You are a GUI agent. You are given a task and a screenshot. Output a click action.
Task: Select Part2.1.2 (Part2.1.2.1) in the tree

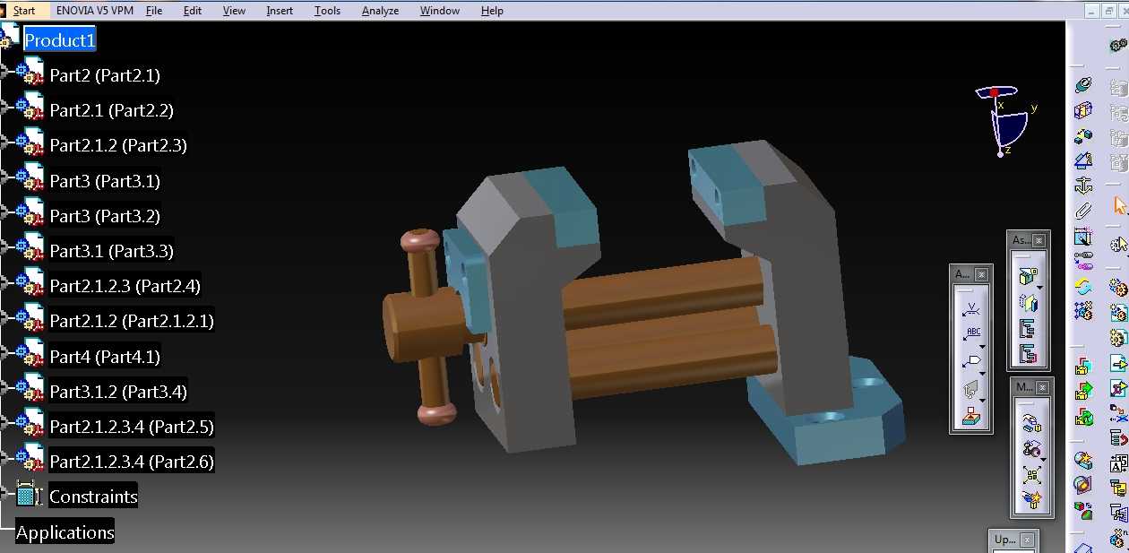click(x=132, y=321)
